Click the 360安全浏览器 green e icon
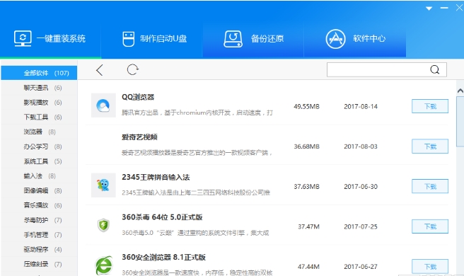Image resolution: width=464 pixels, height=276 pixels. [104, 265]
